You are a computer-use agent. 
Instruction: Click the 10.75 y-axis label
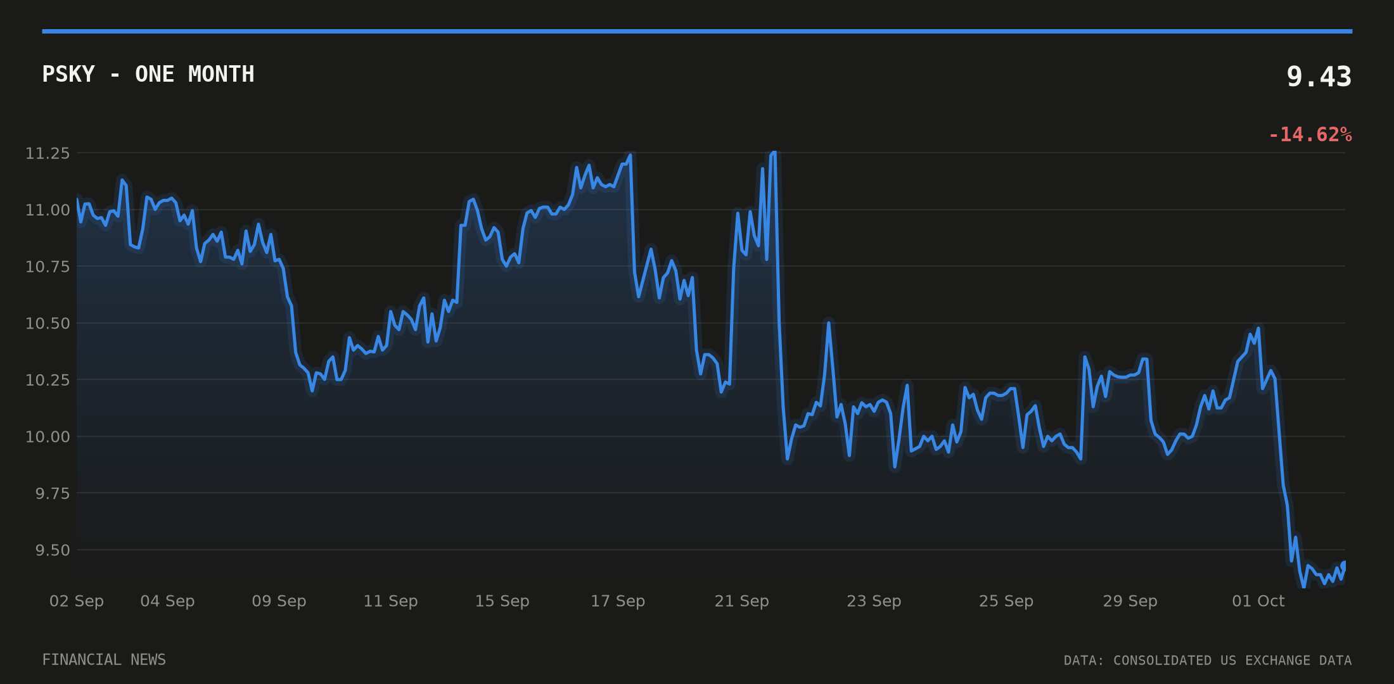pos(48,267)
